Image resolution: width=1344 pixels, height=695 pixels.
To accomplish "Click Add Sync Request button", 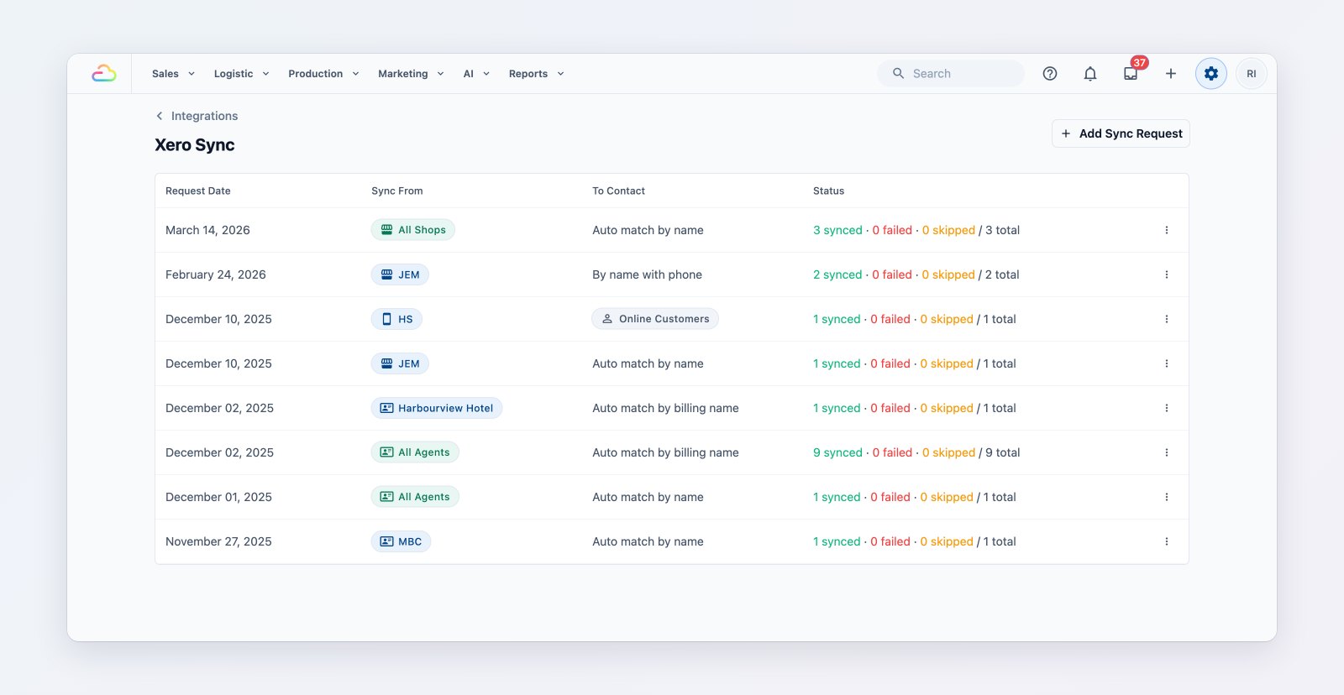I will click(1121, 133).
